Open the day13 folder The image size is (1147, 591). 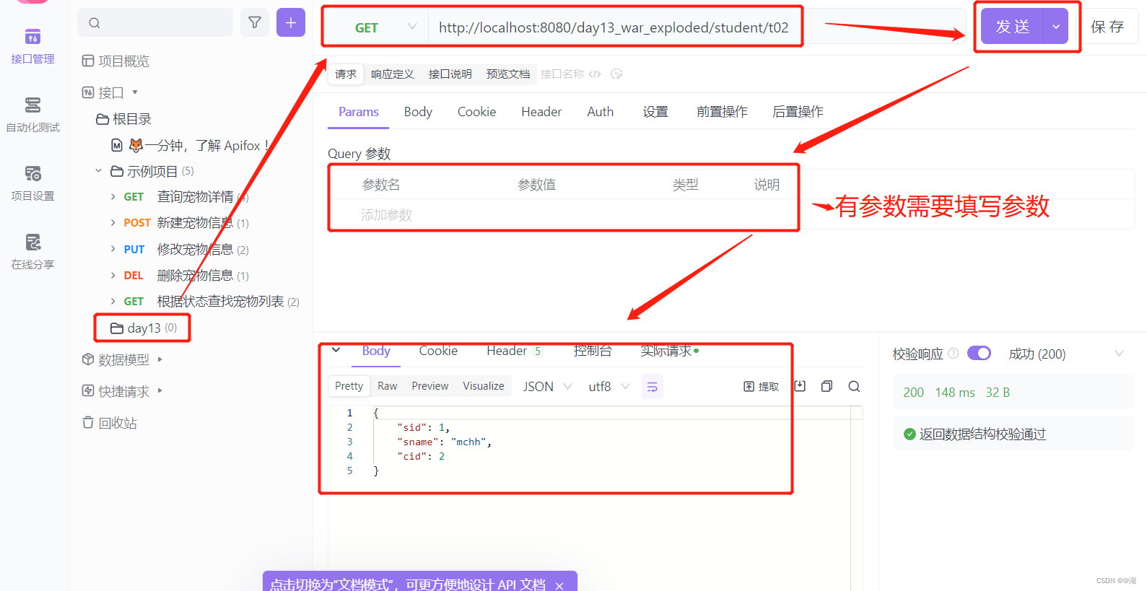(144, 328)
